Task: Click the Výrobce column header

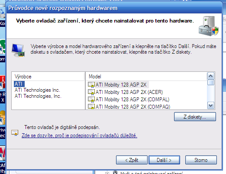Action: pos(48,77)
